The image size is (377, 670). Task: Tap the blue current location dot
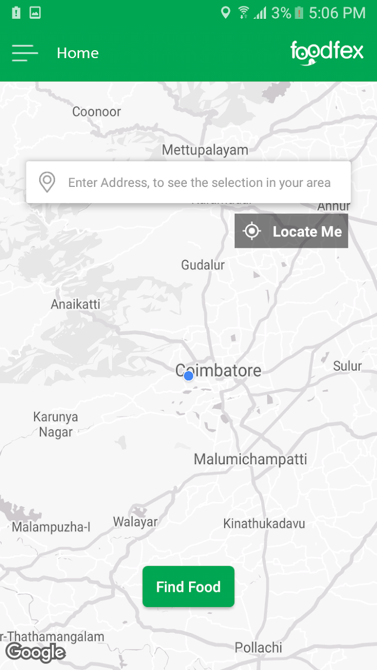click(x=188, y=376)
